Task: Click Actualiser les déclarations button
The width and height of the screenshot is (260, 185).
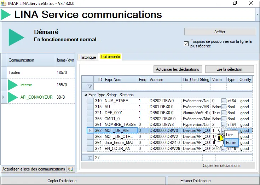Action: pos(178,69)
